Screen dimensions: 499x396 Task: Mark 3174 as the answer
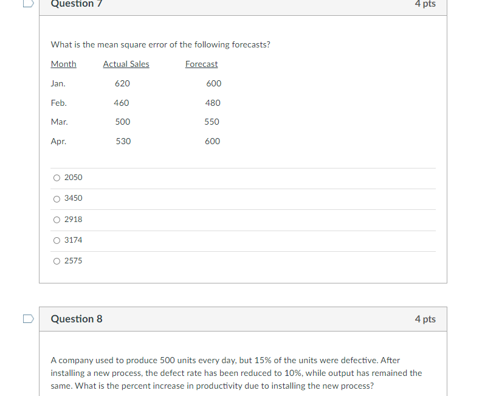[57, 240]
